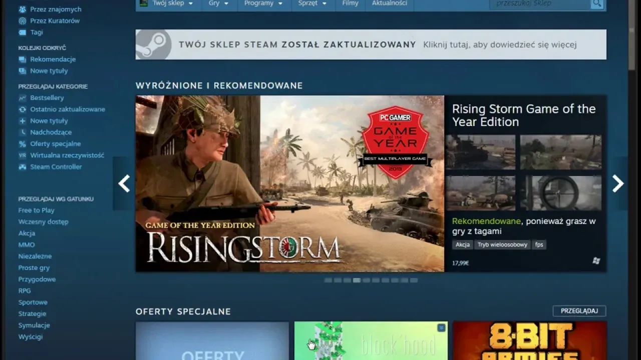
Task: Click the Akcja tag on Rising Storm
Action: pyautogui.click(x=463, y=245)
